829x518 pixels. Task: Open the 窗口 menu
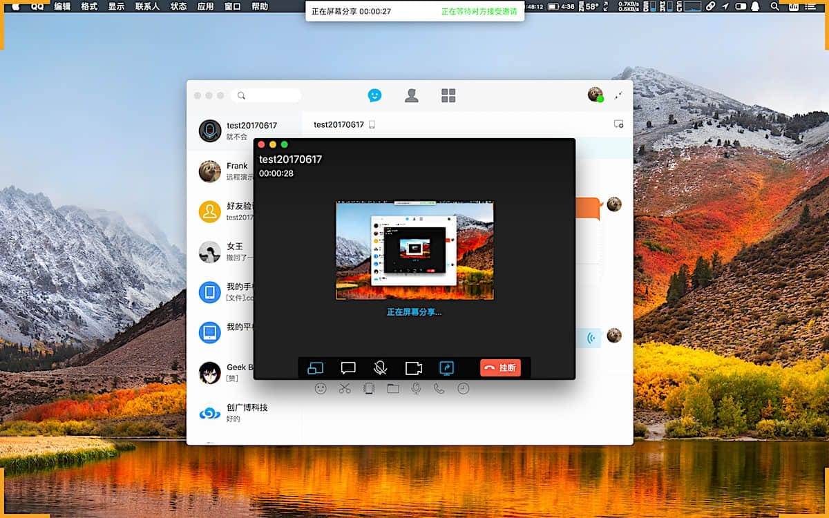233,6
